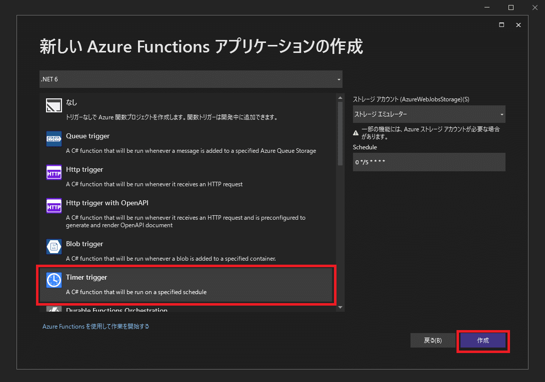Select the Queue trigger envelope icon
This screenshot has width=545, height=382.
coord(54,139)
